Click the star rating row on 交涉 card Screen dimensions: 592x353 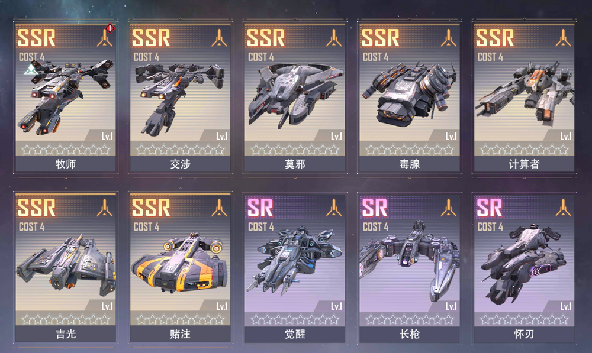point(180,150)
